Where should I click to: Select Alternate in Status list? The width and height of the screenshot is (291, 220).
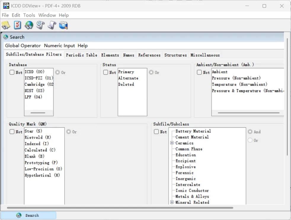pos(128,78)
